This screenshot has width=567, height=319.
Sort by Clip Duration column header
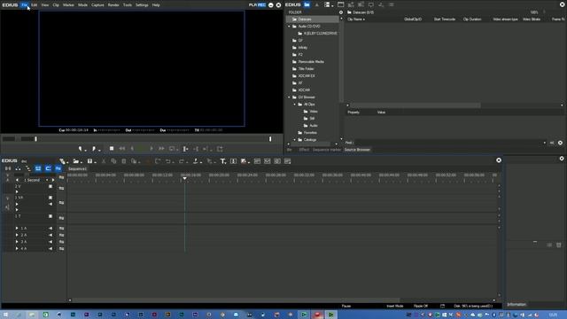[472, 19]
